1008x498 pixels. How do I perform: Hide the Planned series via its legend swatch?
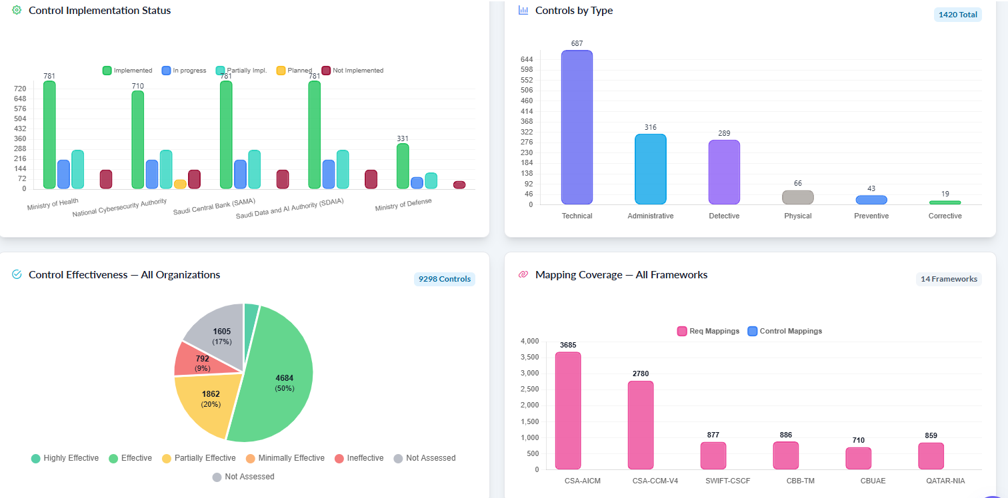tap(281, 71)
